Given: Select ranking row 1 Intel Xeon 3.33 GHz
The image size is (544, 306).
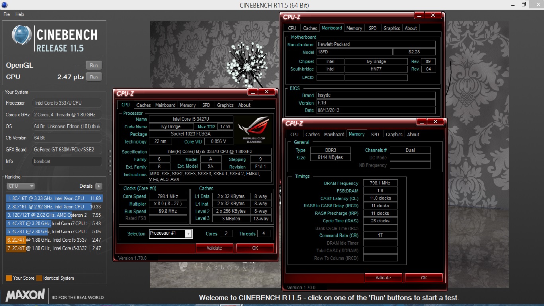Looking at the screenshot, I should (x=55, y=198).
